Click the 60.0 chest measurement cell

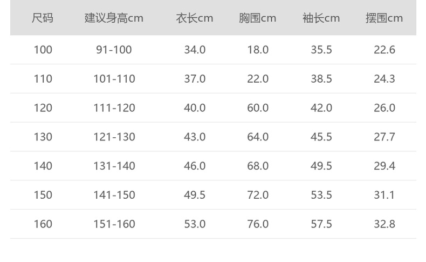click(257, 108)
